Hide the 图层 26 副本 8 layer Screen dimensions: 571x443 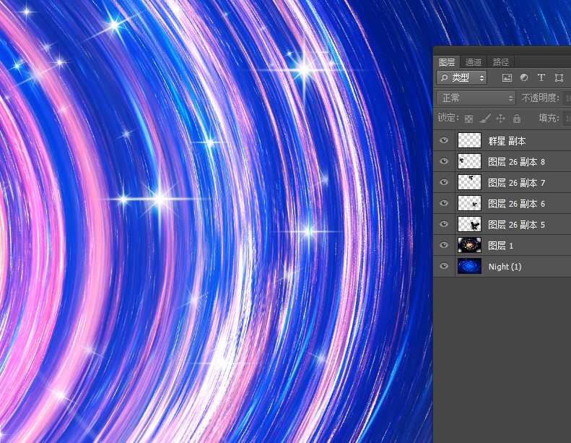(444, 161)
